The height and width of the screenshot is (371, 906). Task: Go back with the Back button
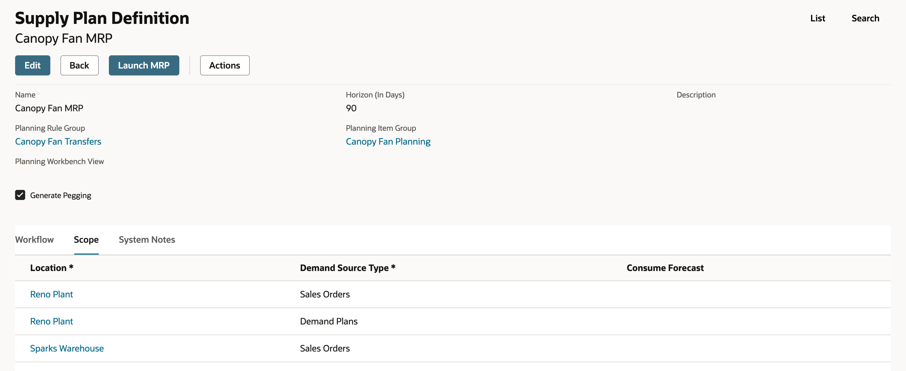tap(79, 65)
